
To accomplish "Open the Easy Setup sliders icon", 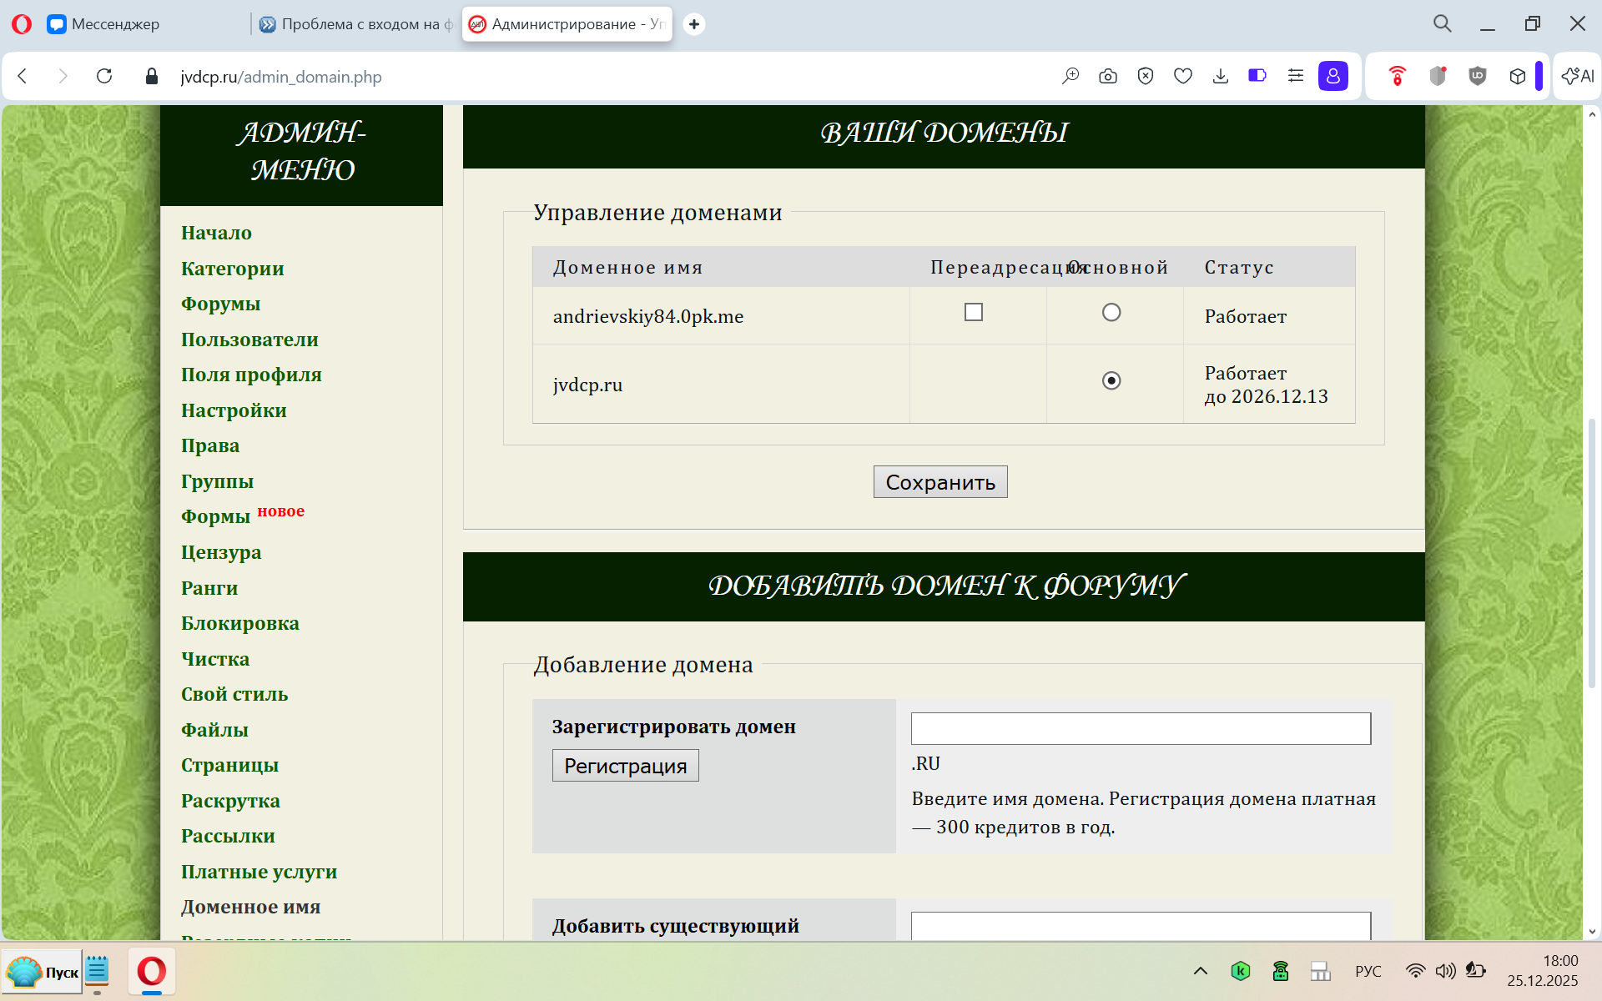I will pyautogui.click(x=1295, y=76).
